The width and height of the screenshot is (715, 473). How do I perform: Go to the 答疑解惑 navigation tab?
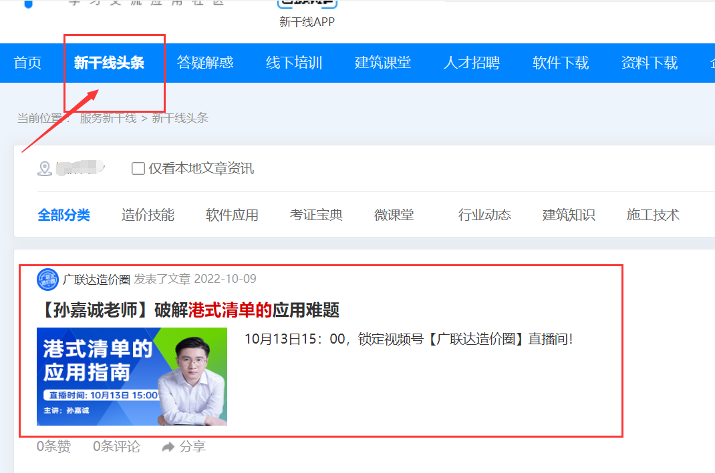205,62
